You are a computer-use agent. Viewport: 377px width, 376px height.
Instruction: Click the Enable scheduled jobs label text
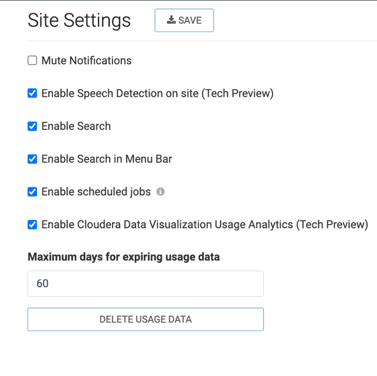click(x=96, y=192)
